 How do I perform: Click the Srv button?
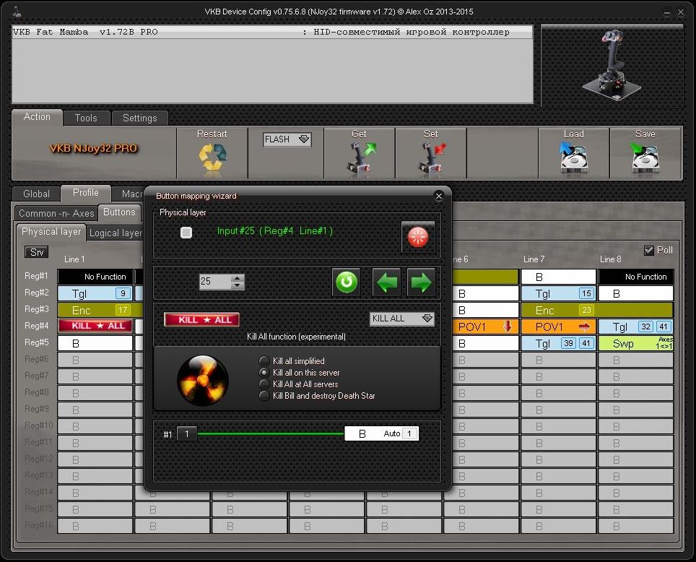(36, 252)
